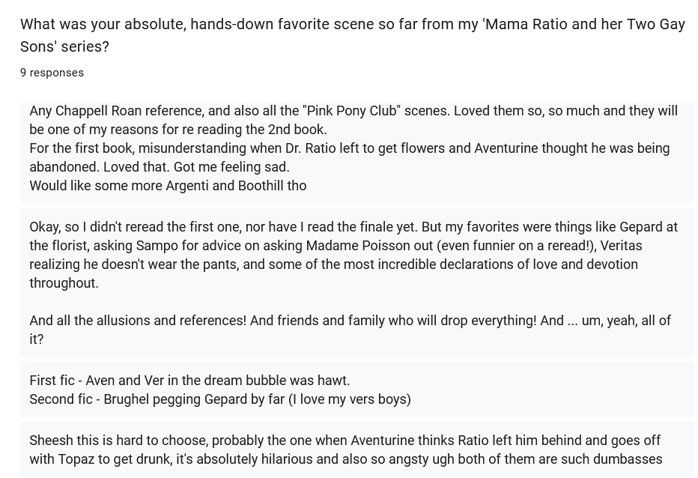Click the '(I love my vers boys)' remark
The height and width of the screenshot is (478, 698).
[x=350, y=399]
